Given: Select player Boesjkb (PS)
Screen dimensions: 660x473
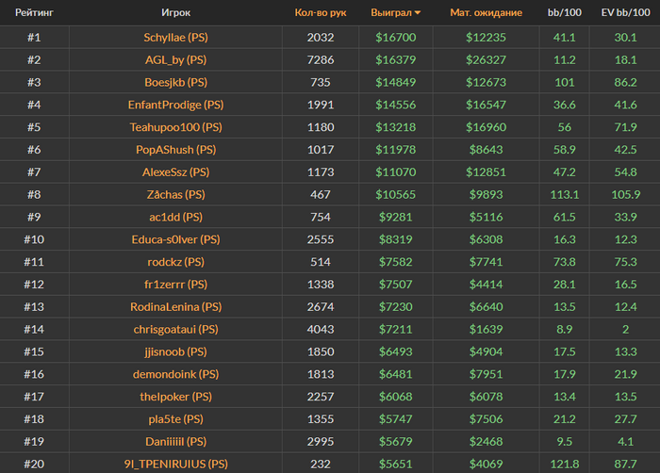Looking at the screenshot, I should pyautogui.click(x=175, y=82).
